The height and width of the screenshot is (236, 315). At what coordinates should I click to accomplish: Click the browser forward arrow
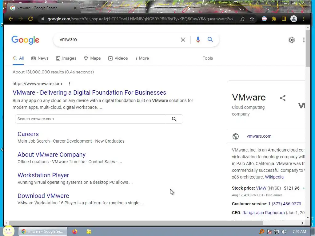pos(21,19)
